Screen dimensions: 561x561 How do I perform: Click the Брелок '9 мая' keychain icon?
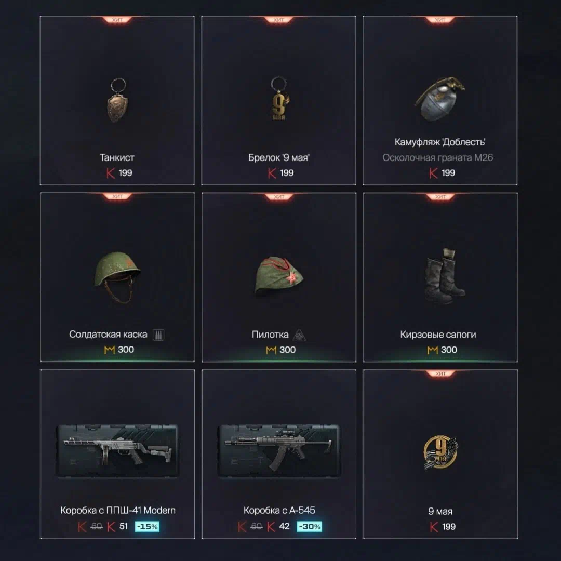tap(279, 98)
